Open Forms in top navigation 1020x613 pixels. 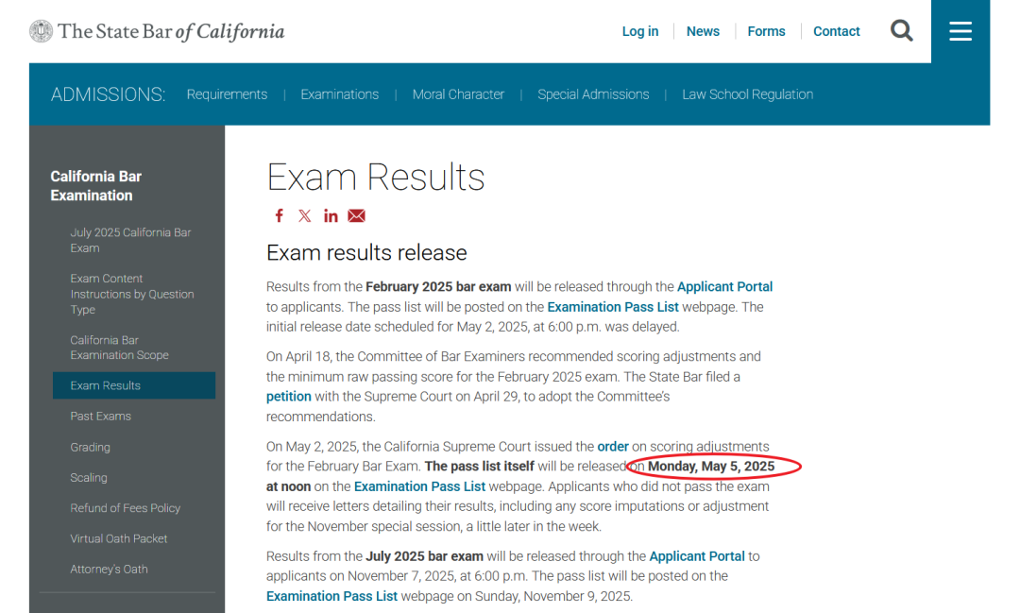click(x=766, y=31)
